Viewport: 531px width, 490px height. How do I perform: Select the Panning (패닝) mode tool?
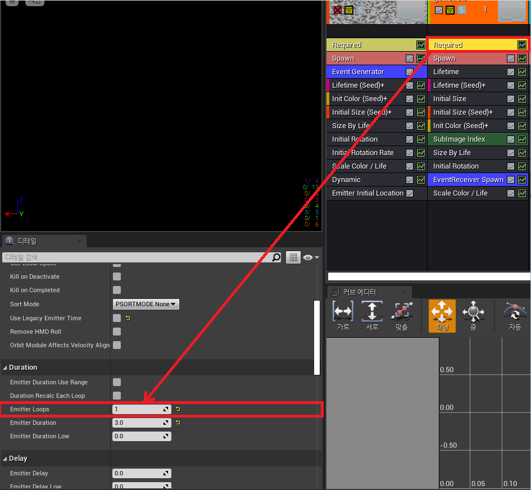pos(442,316)
